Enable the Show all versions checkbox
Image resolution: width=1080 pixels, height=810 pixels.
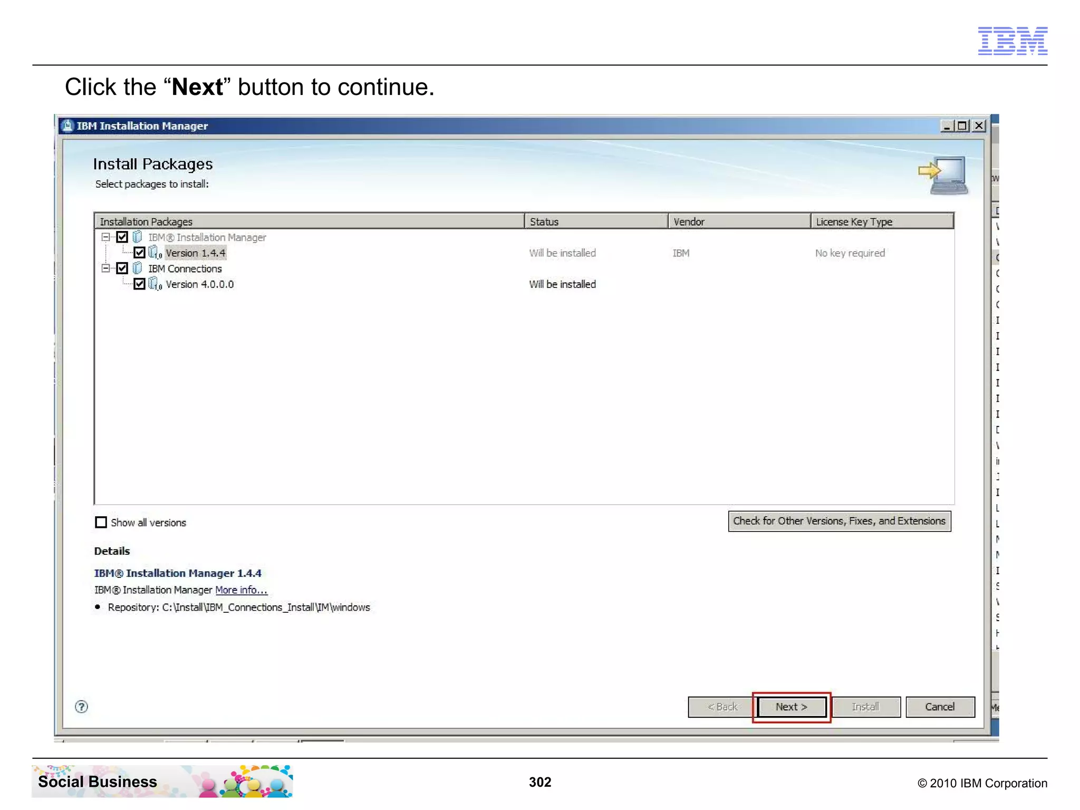(x=101, y=522)
